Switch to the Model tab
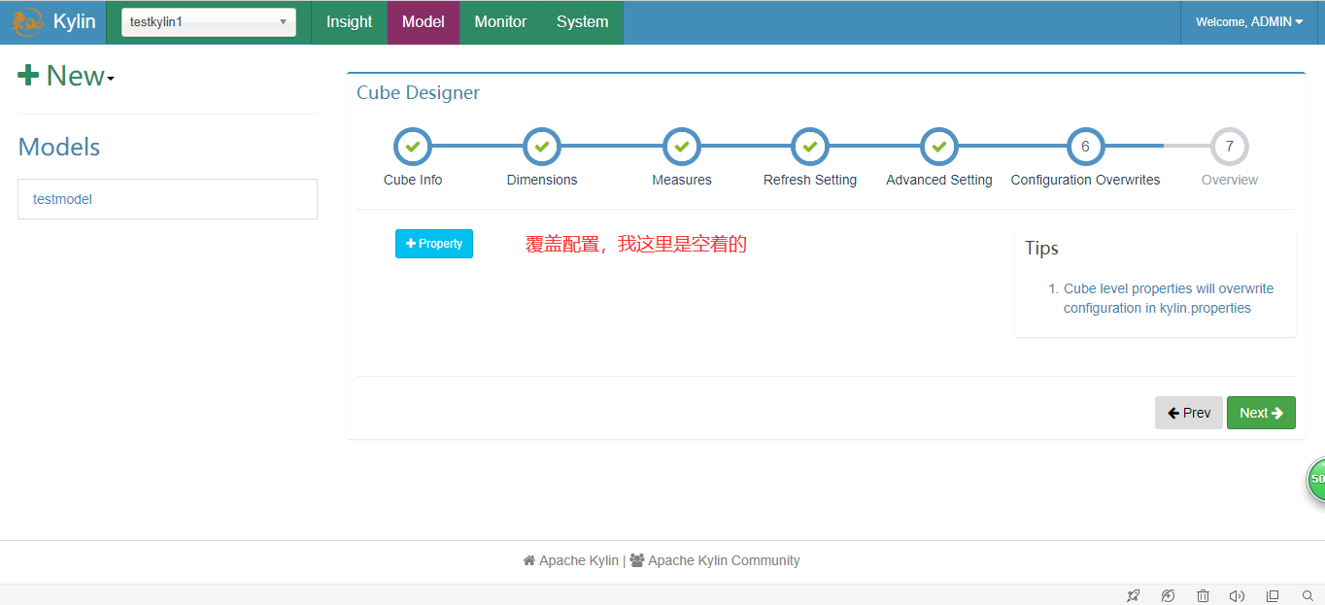Screen dimensions: 1325x605 coord(424,21)
